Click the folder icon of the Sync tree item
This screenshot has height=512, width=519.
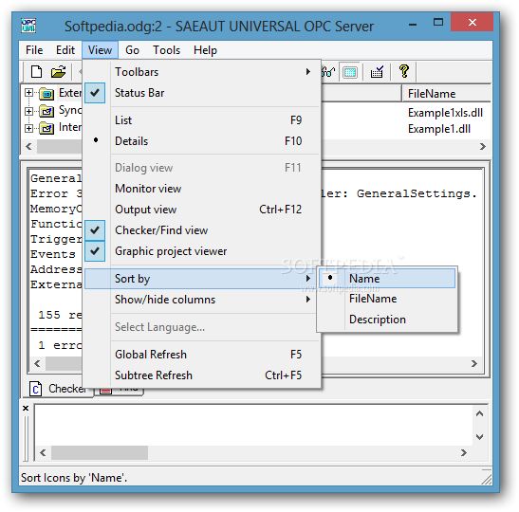tap(46, 111)
